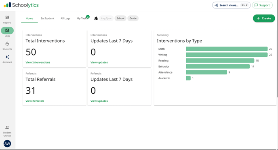Click the Search views field
The width and height of the screenshot is (278, 150).
(231, 5)
